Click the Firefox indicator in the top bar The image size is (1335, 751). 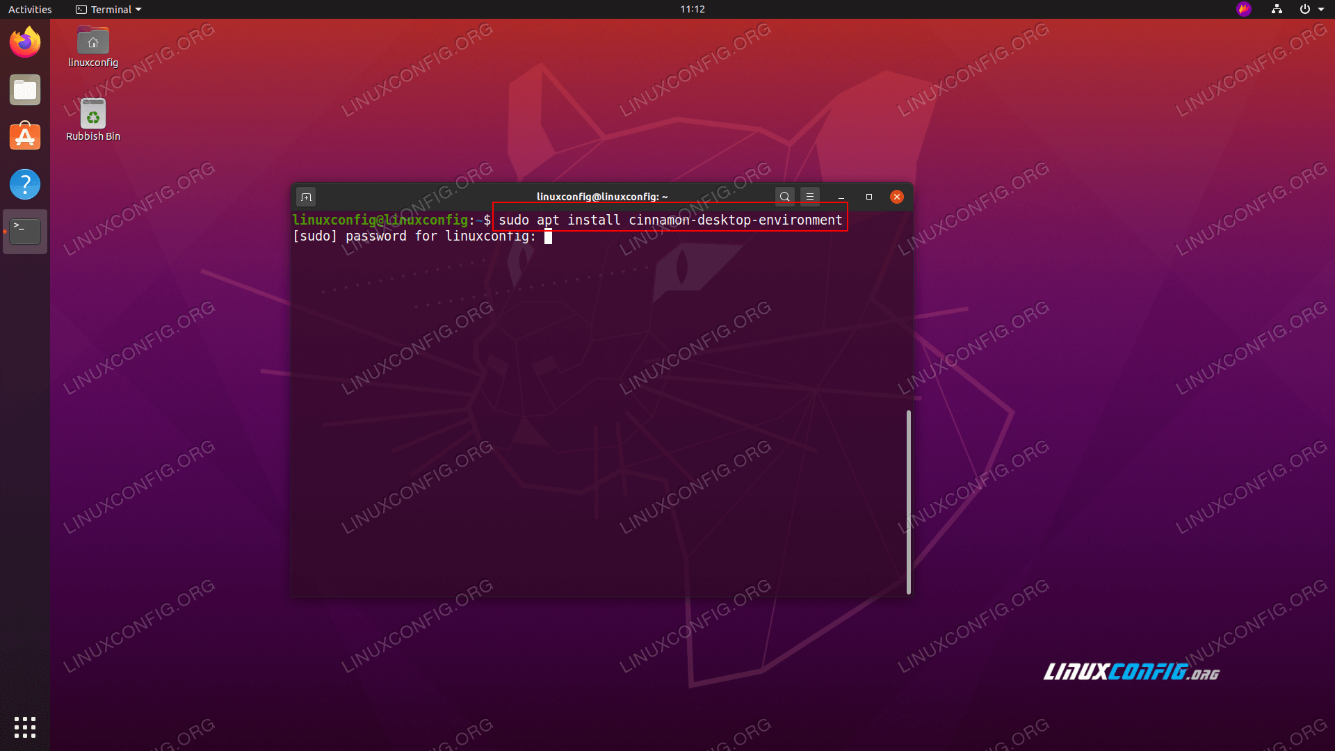click(1244, 9)
